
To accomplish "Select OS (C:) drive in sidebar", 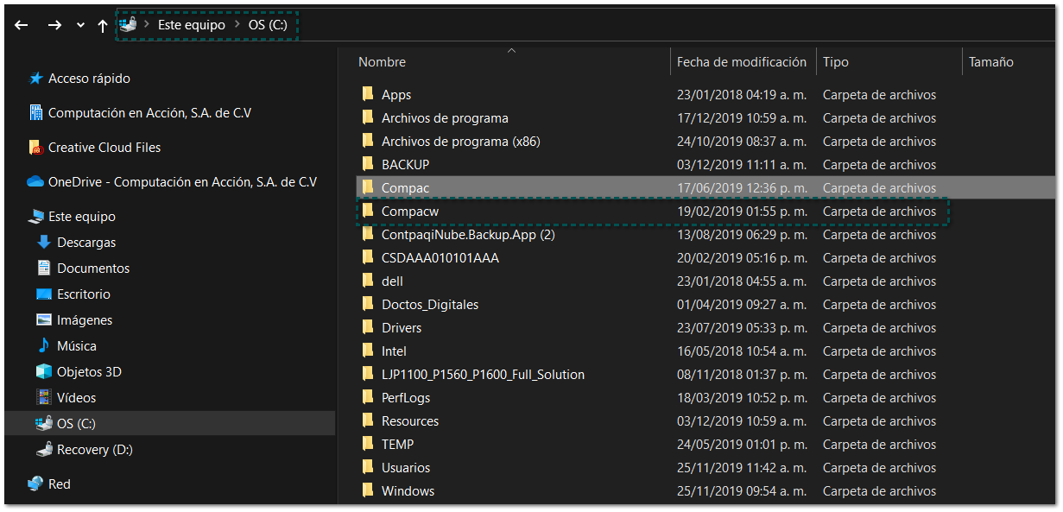I will click(76, 424).
